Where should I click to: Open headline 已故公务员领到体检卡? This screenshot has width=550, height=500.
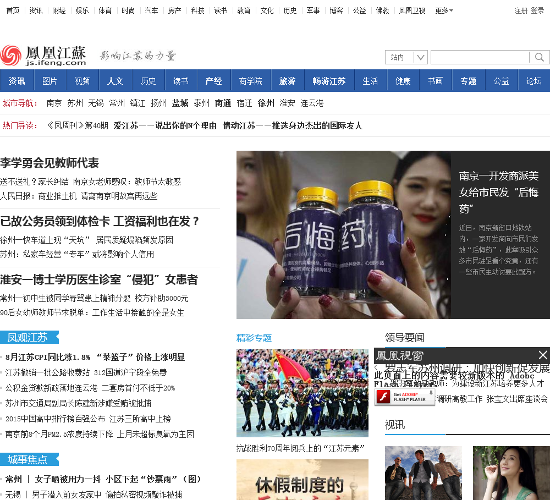100,221
